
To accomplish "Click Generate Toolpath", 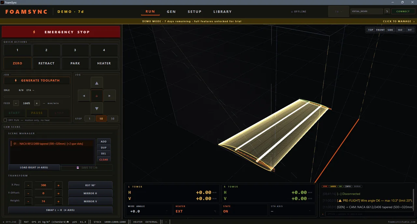I will point(37,80).
